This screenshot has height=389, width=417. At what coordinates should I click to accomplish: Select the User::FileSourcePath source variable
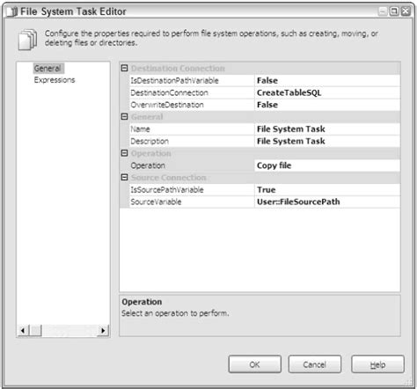[327, 202]
